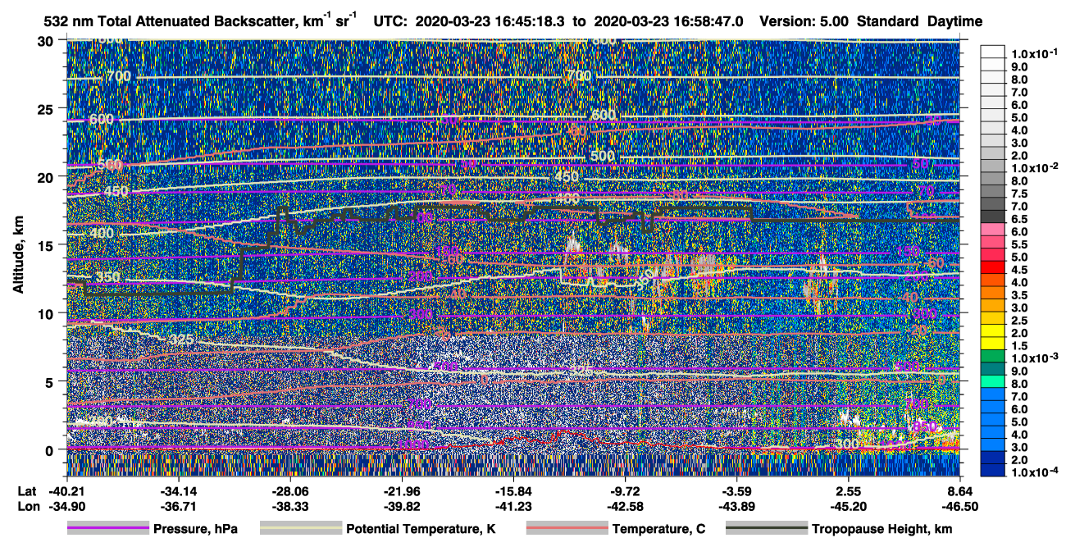The height and width of the screenshot is (547, 1066).
Task: Click the 'Temperature, C' legend label
Action: 658,530
